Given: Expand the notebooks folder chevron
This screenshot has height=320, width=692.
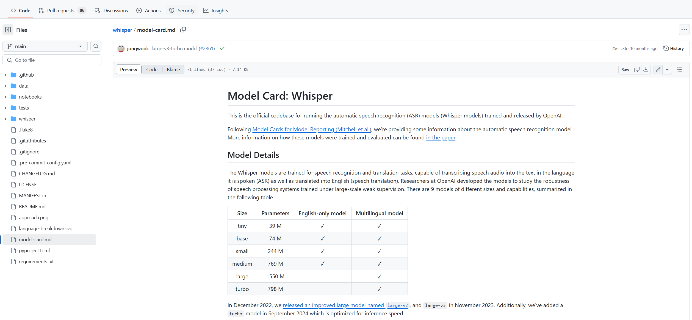Looking at the screenshot, I should pyautogui.click(x=5, y=97).
